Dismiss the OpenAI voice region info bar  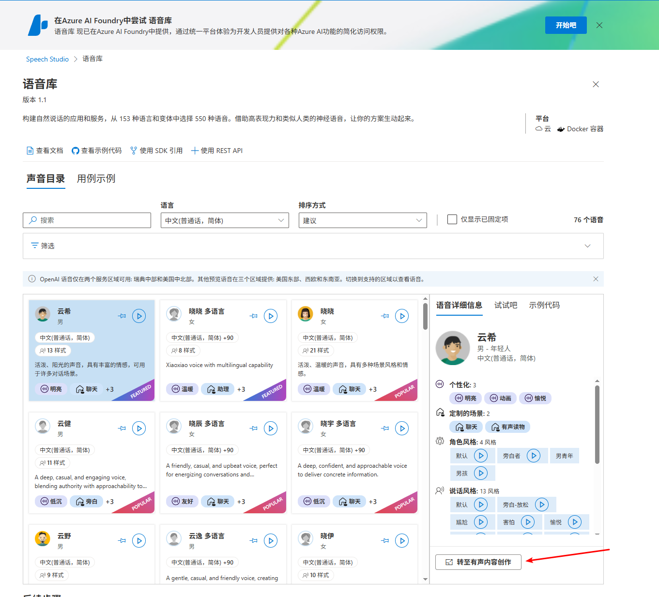596,279
